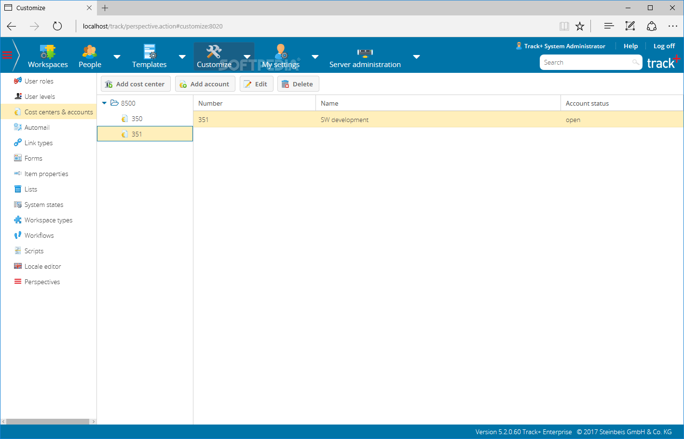Click the sidebar horizontal scrollbar

pyautogui.click(x=48, y=421)
